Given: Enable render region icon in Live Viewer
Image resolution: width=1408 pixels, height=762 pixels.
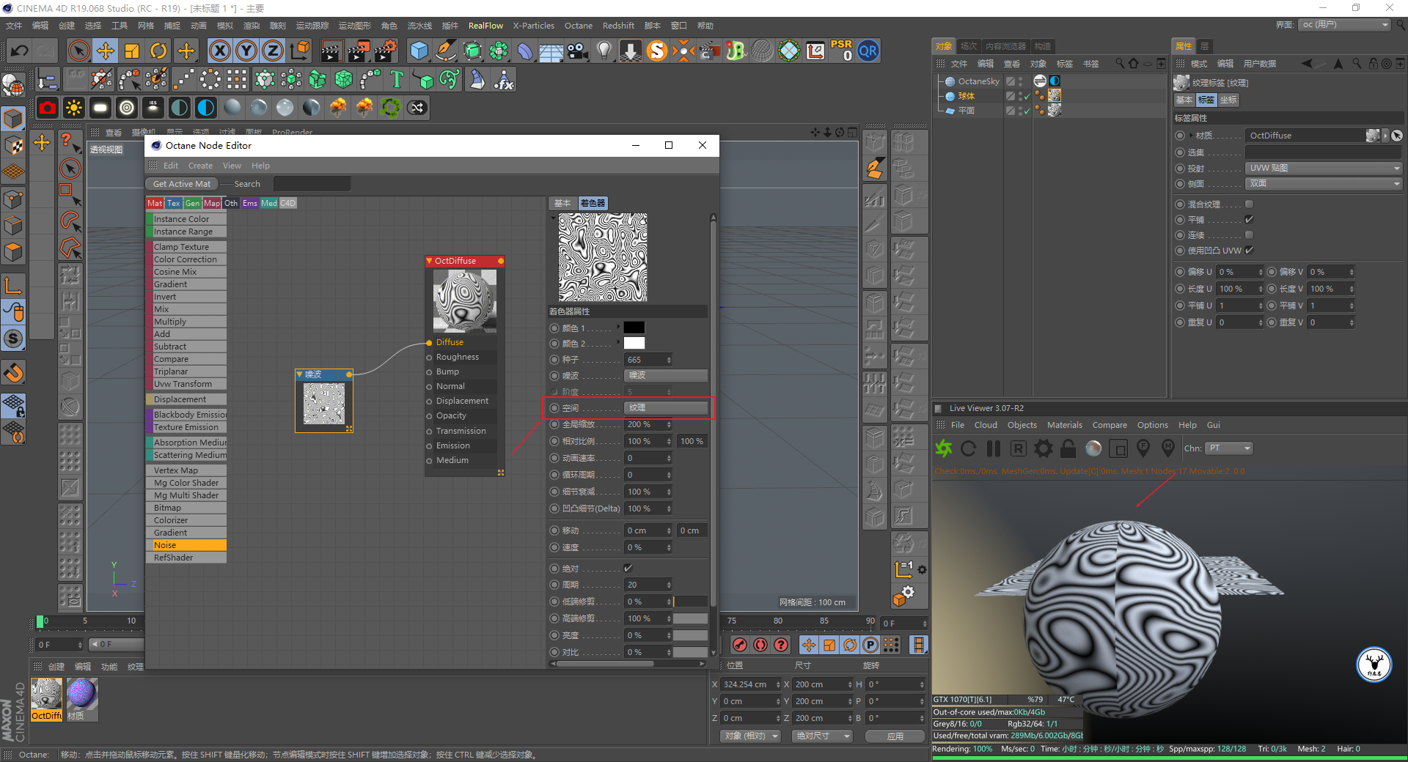Looking at the screenshot, I should point(1118,448).
